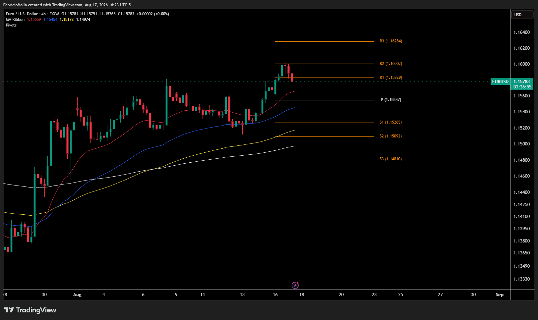538x320 pixels.
Task: Click the 1.16200 price axis label
Action: tap(522, 48)
